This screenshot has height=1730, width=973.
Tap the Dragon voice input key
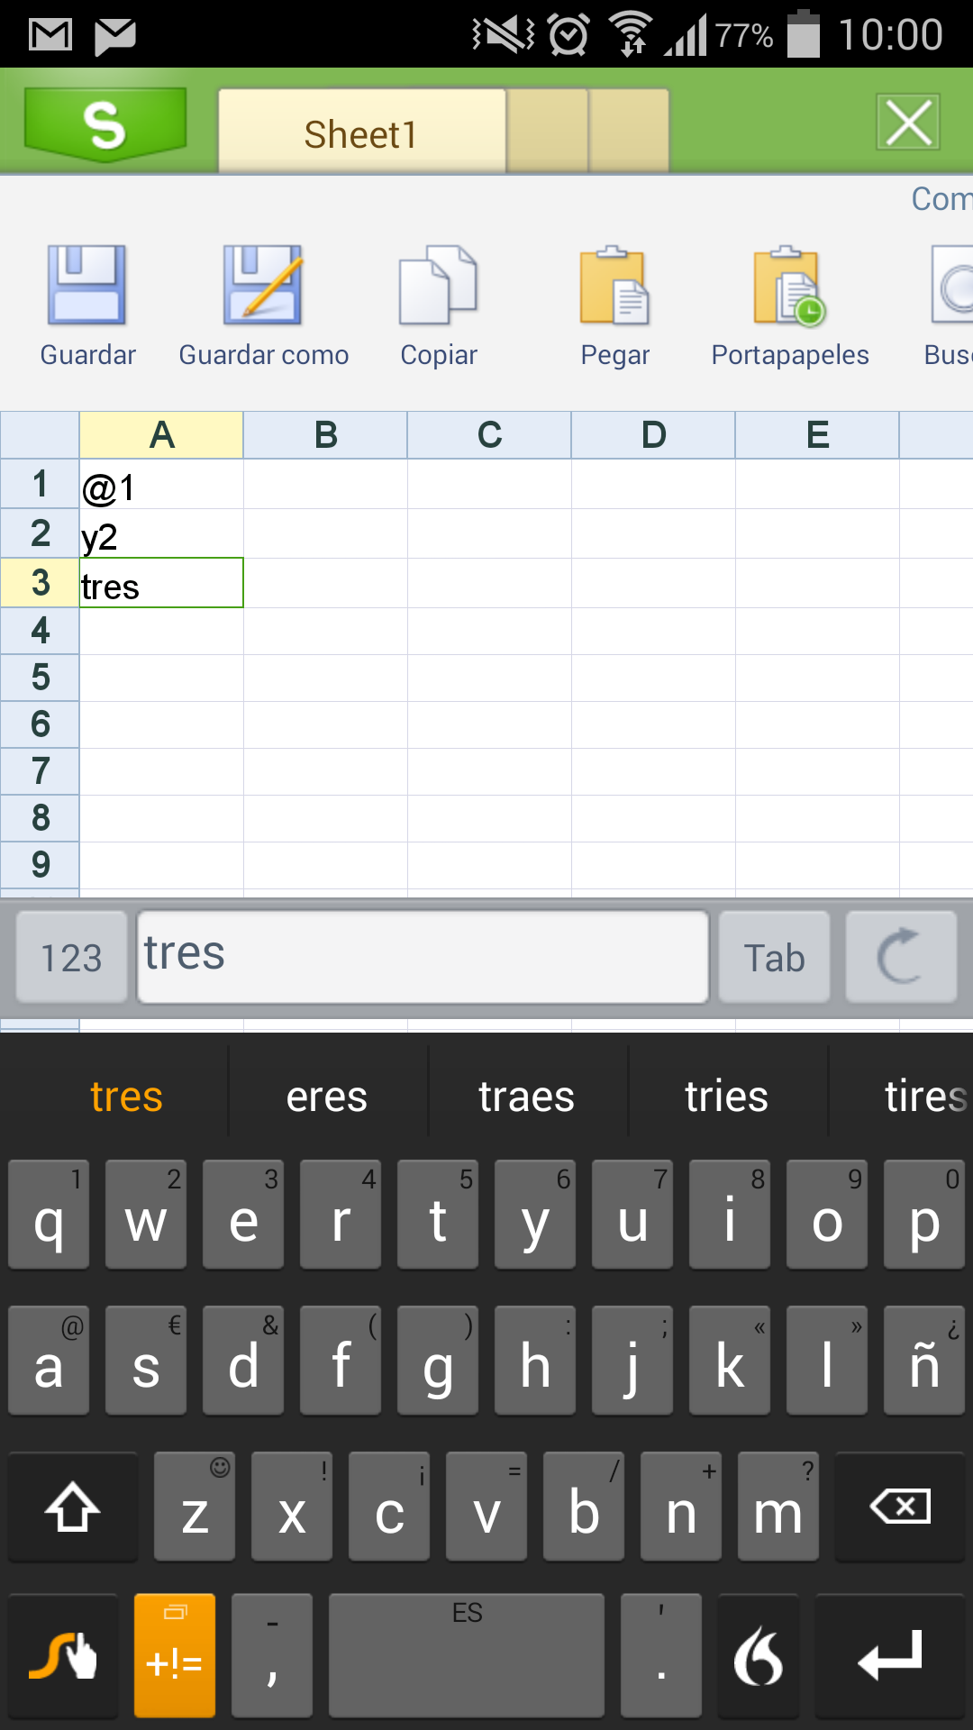pyautogui.click(x=758, y=1655)
